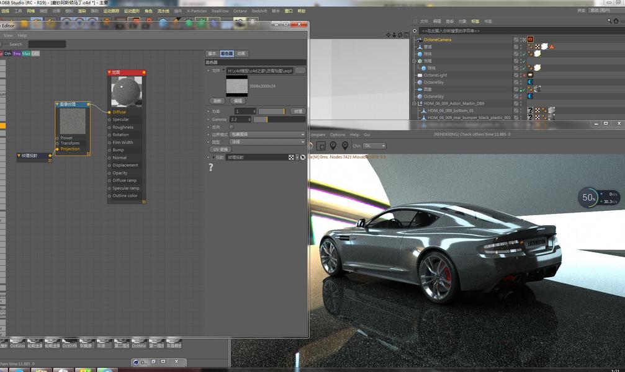Toggle the OctaneCamera layer square in Object Manager
The height and width of the screenshot is (372, 625).
coord(516,40)
